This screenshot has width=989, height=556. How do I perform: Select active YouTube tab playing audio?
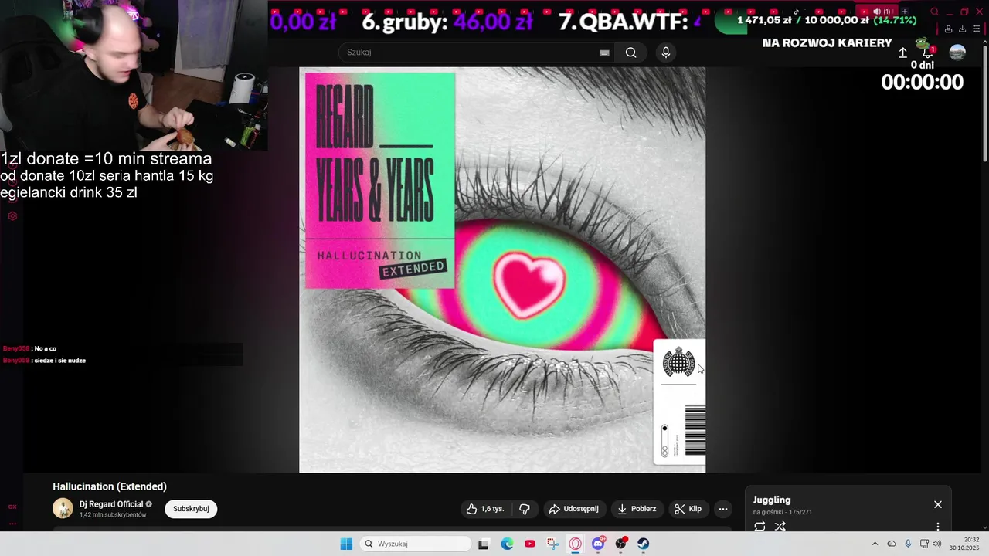875,12
